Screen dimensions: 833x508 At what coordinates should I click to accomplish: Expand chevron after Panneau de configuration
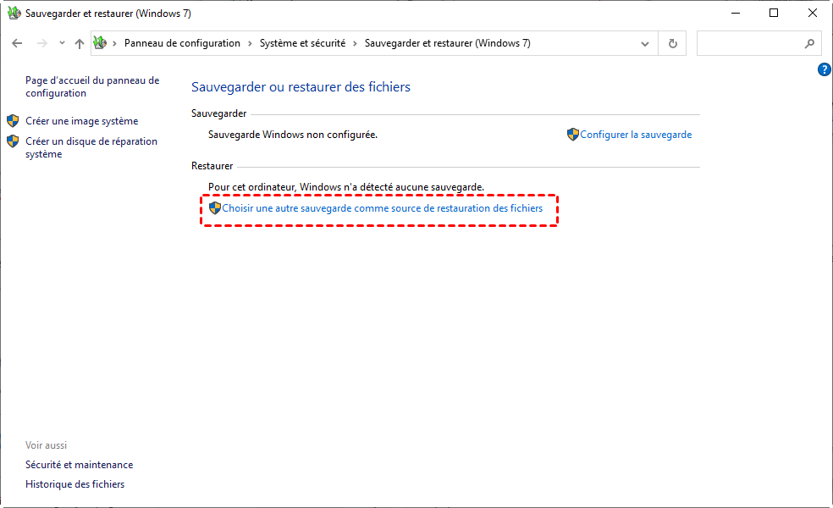click(x=250, y=43)
